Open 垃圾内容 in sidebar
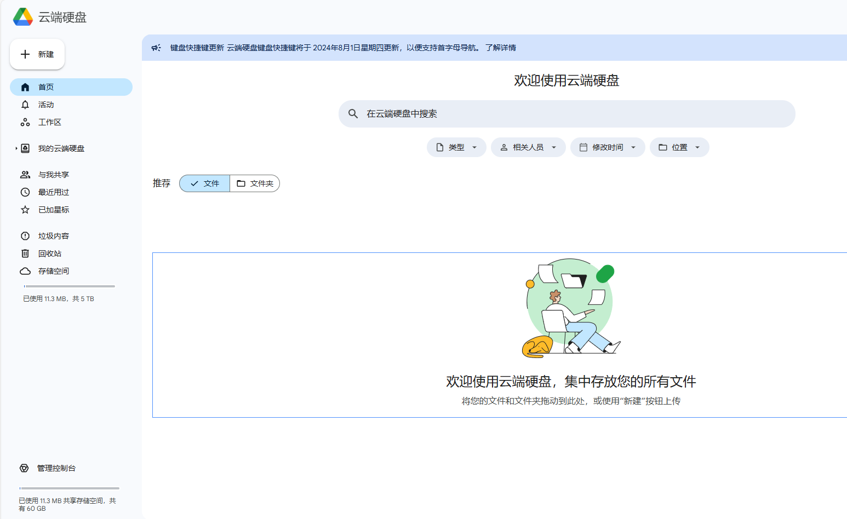The image size is (847, 519). tap(71, 236)
